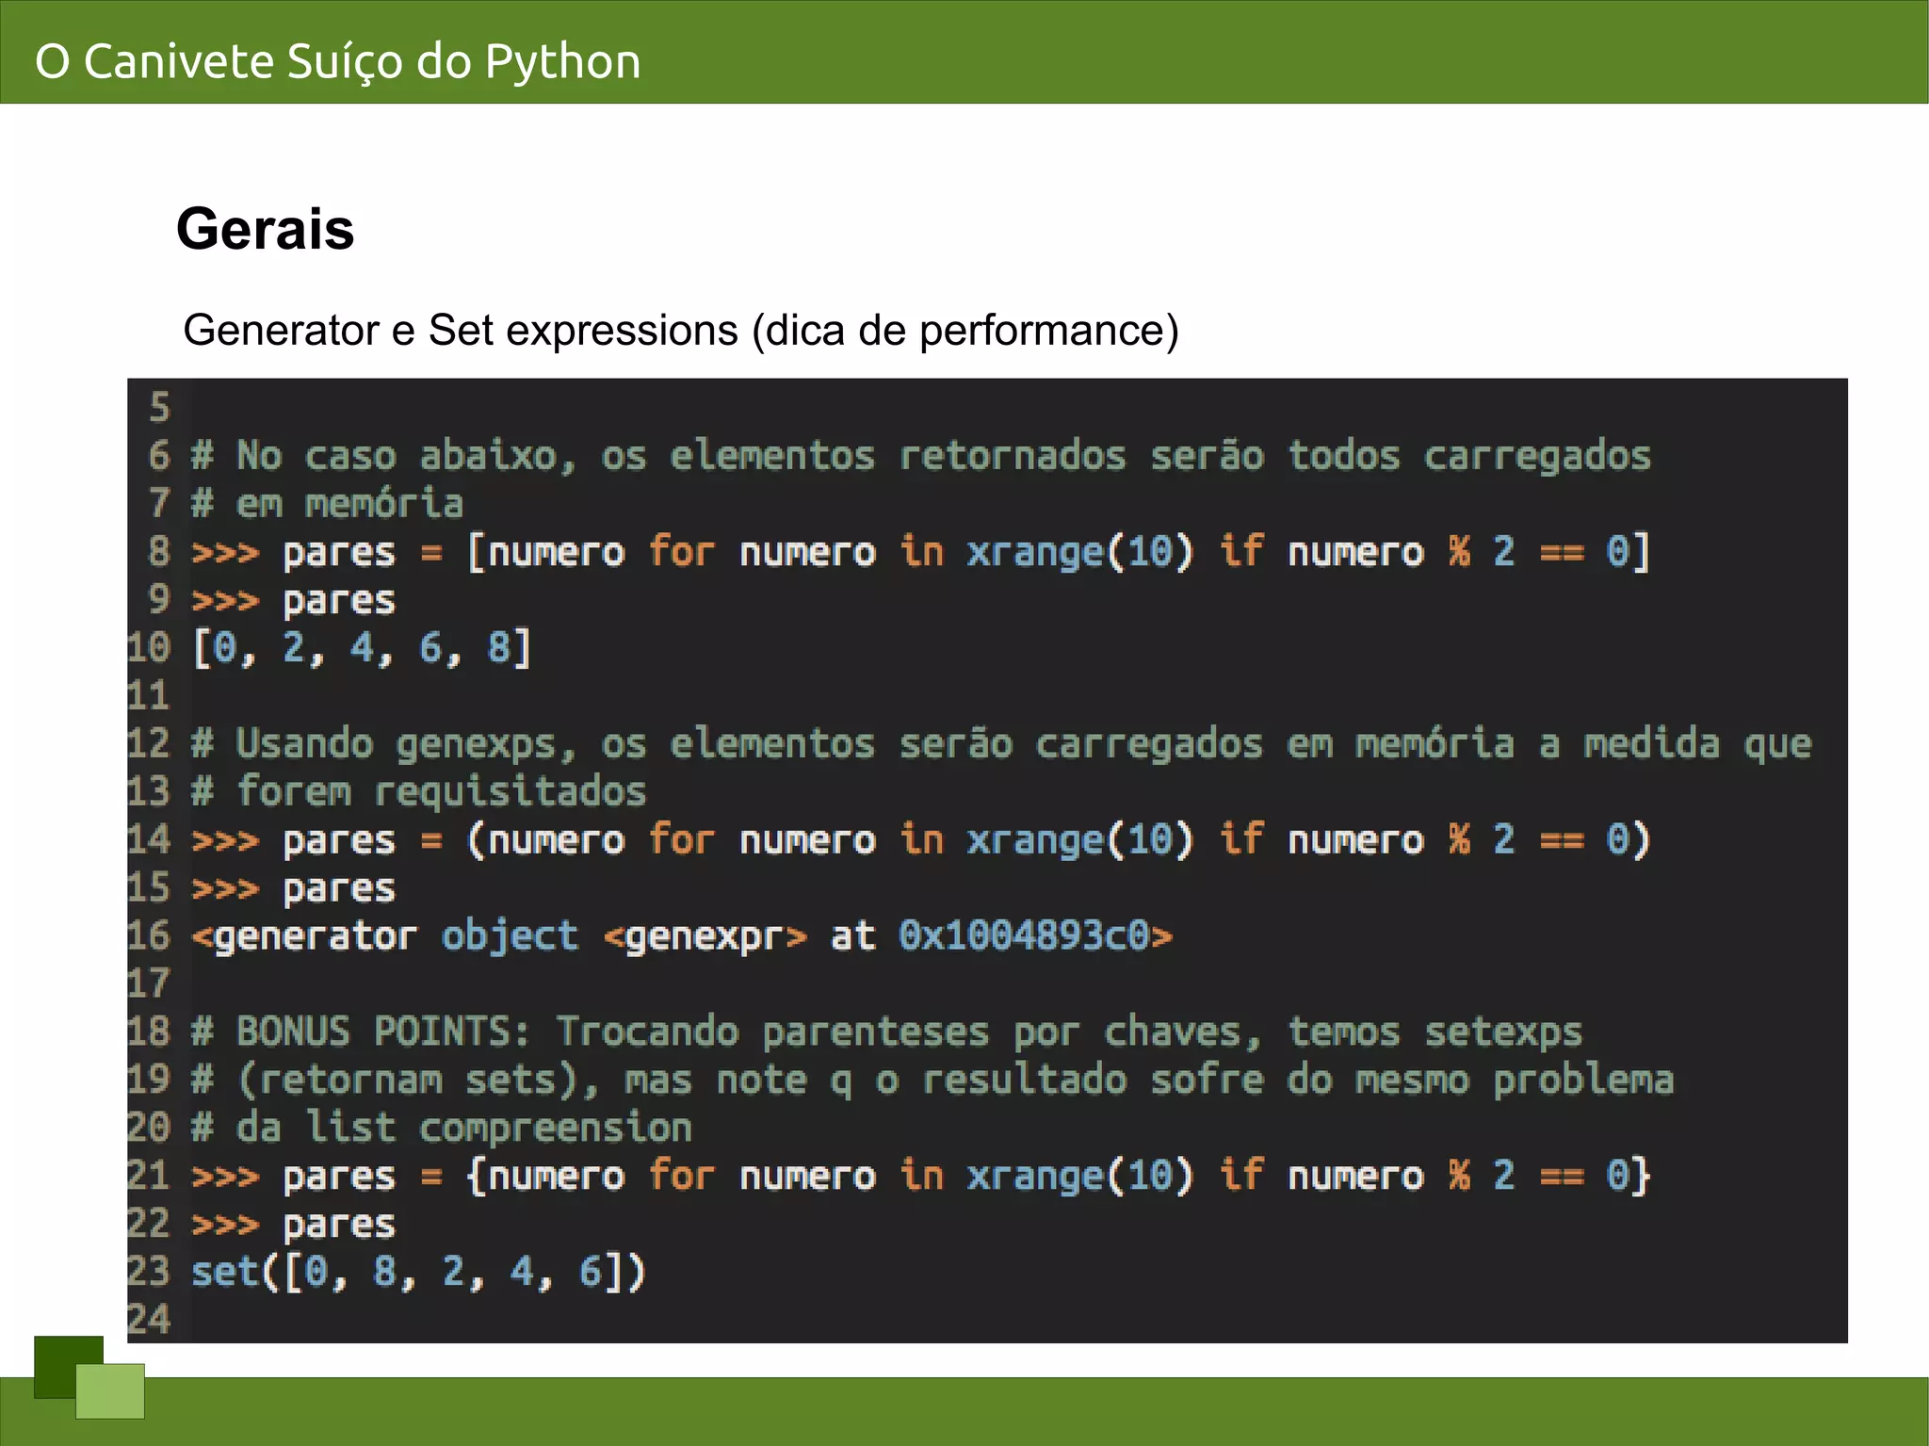This screenshot has width=1929, height=1446.
Task: Click line number 17 in the gutter
Action: click(149, 984)
